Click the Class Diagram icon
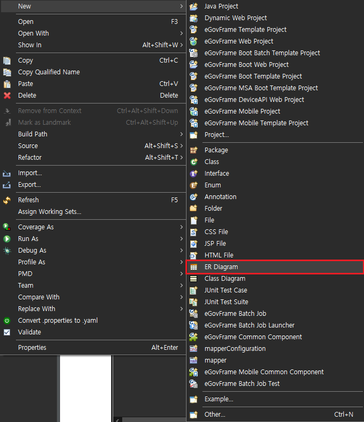364x422 pixels. (x=193, y=279)
